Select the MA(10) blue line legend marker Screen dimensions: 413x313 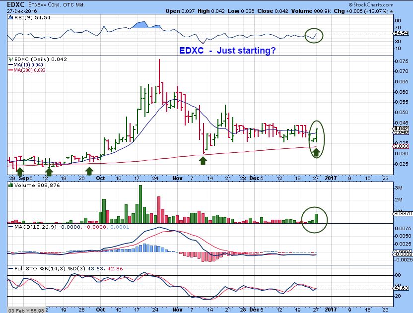click(x=11, y=65)
